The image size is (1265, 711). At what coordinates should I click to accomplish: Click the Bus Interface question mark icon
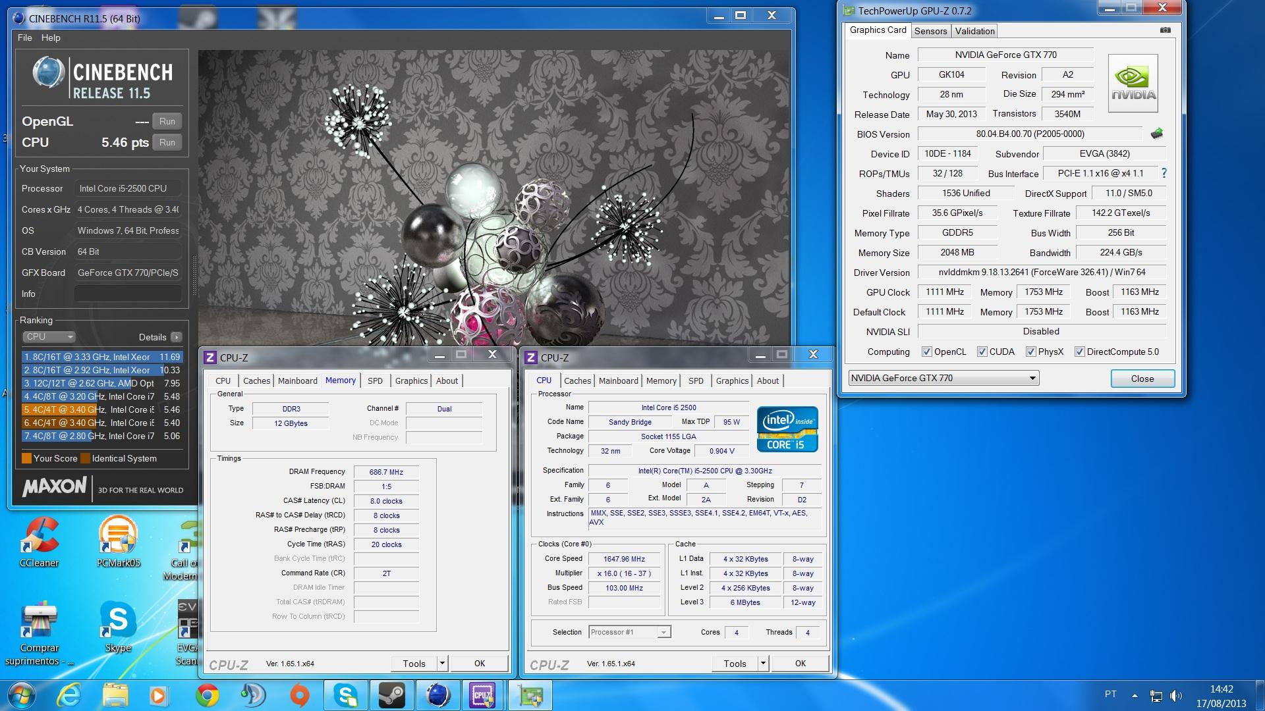[x=1164, y=173]
